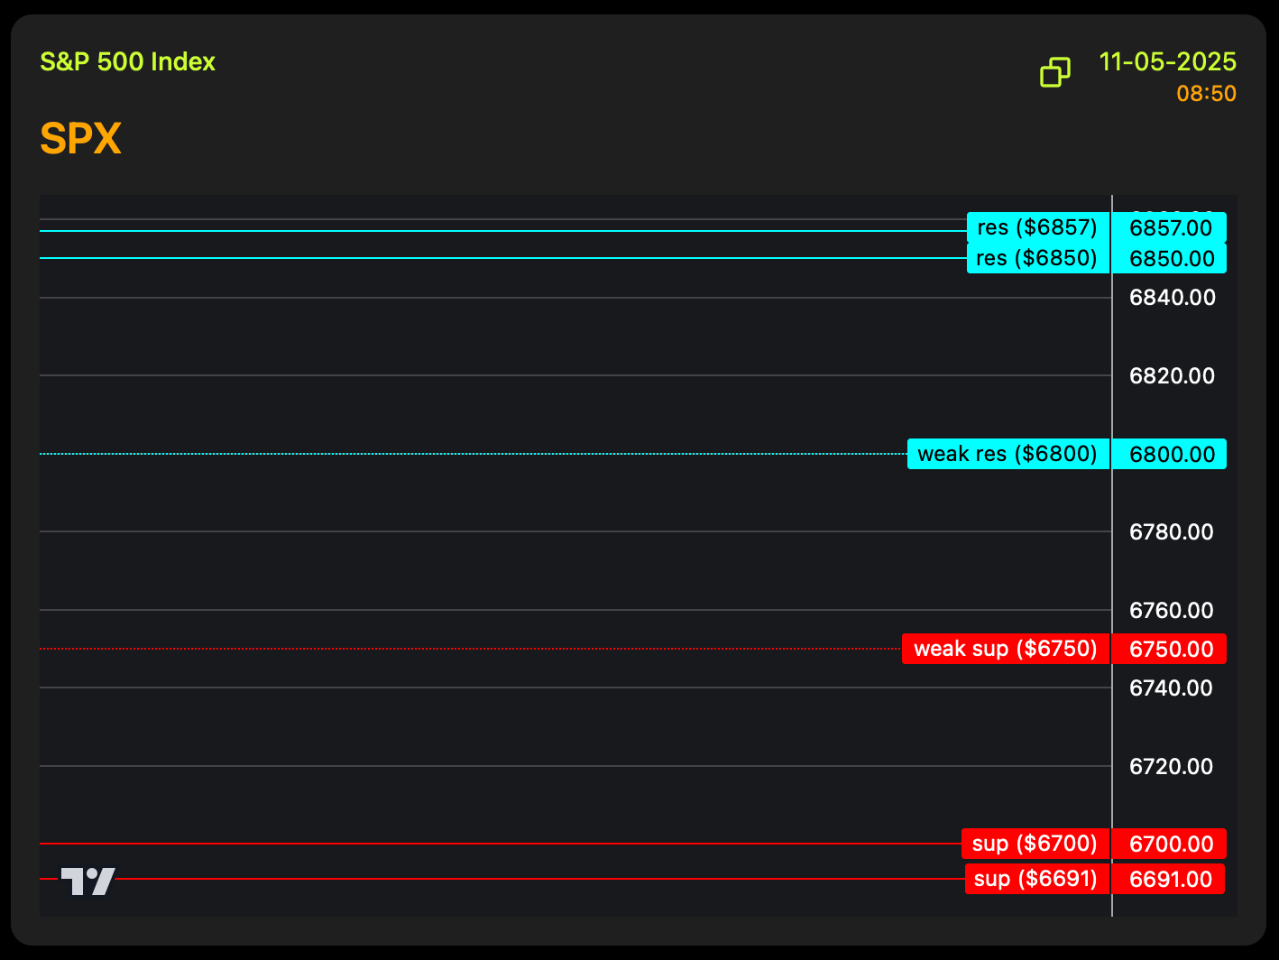
Task: Click the red 6750.00 price tag
Action: 1170,649
